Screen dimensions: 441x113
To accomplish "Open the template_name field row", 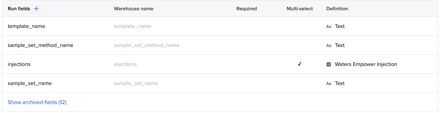I will click(x=220, y=26).
